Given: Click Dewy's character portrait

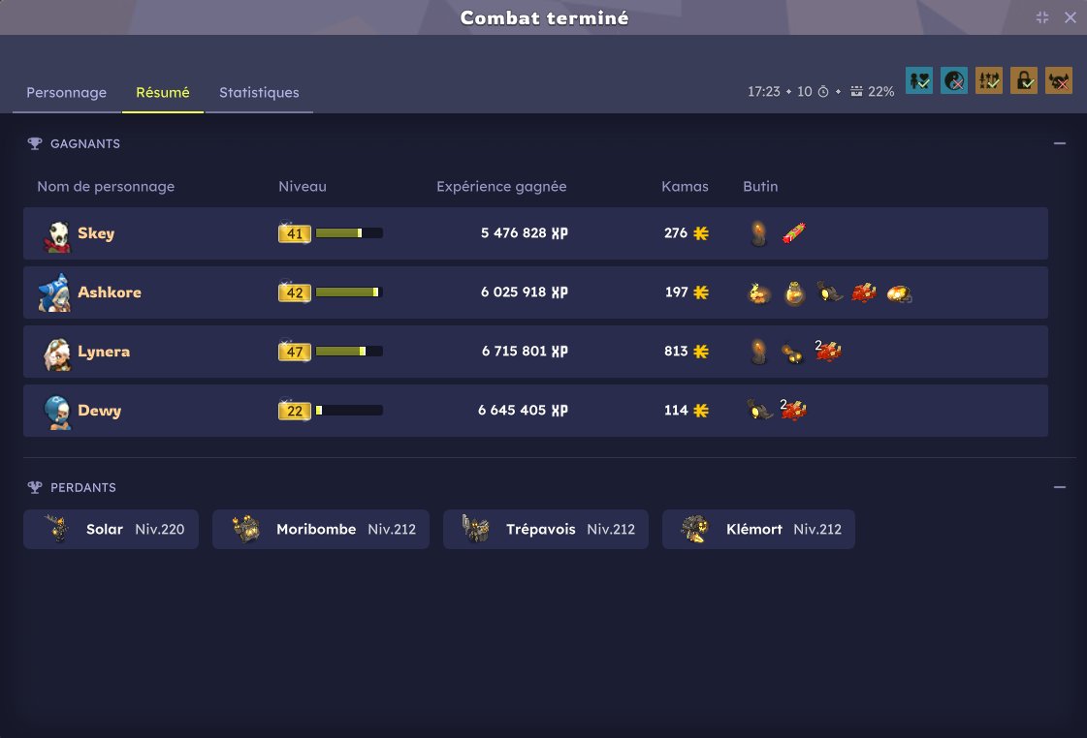Looking at the screenshot, I should (x=57, y=412).
